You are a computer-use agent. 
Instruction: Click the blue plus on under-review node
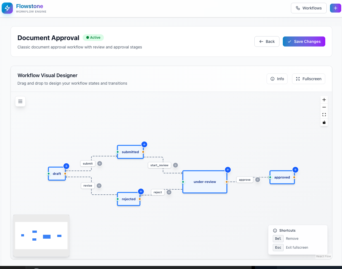coord(228,170)
